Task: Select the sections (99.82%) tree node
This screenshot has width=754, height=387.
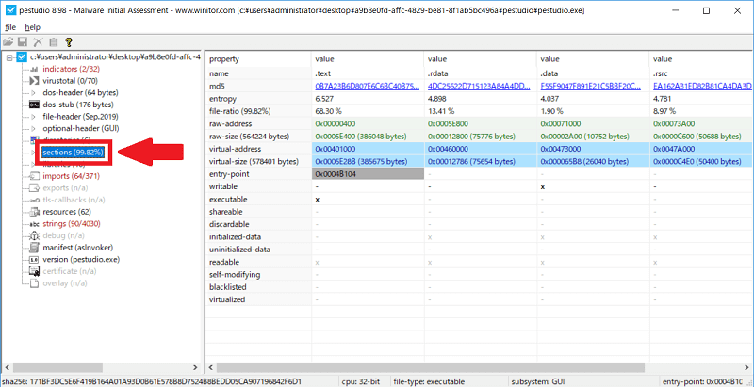Action: click(x=74, y=153)
